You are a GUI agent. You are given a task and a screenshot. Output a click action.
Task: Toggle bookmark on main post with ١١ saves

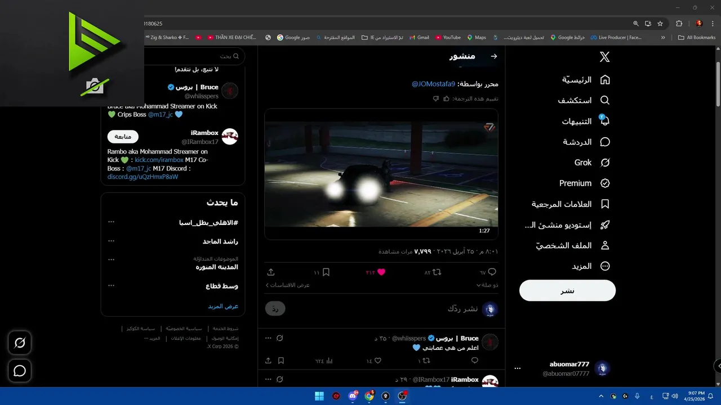coord(326,272)
